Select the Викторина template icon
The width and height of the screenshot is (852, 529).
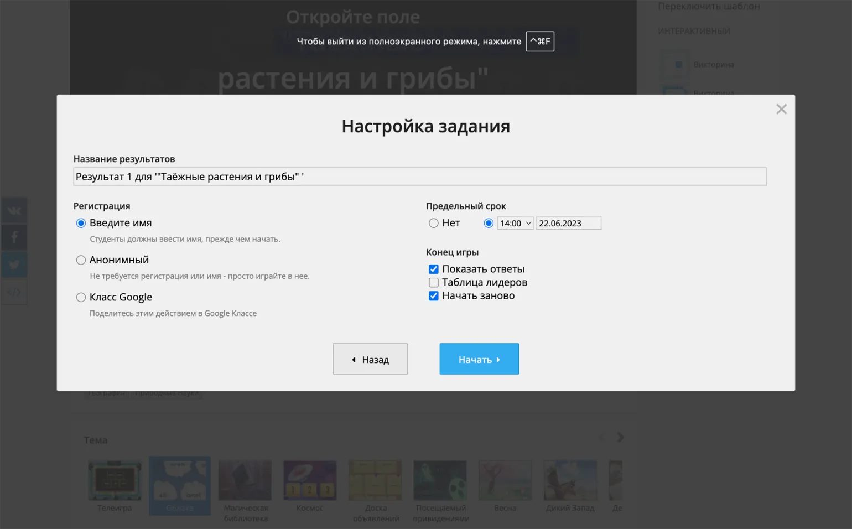coord(675,65)
